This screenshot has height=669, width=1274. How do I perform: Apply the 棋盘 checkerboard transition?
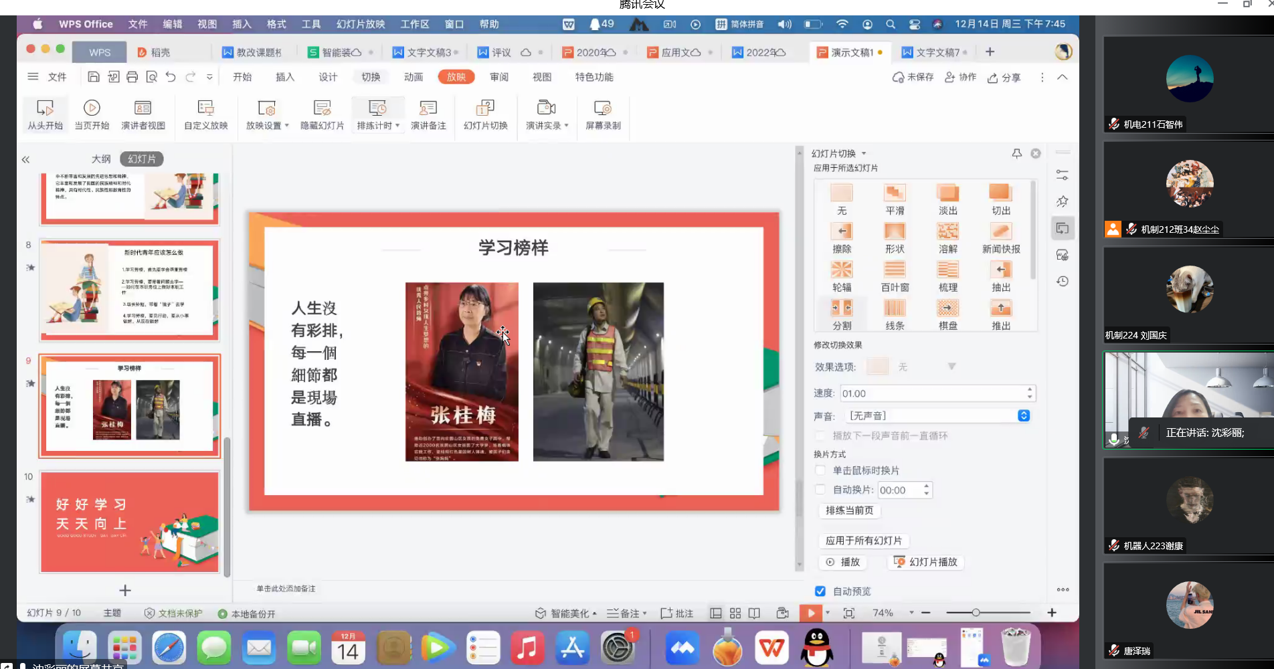(947, 308)
